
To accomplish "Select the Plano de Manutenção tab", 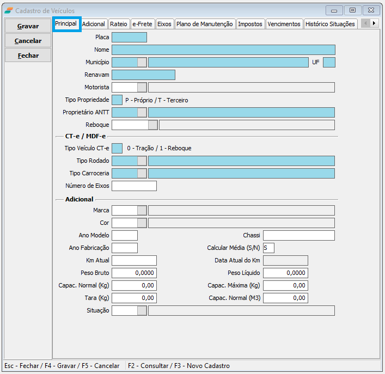I will [x=205, y=24].
